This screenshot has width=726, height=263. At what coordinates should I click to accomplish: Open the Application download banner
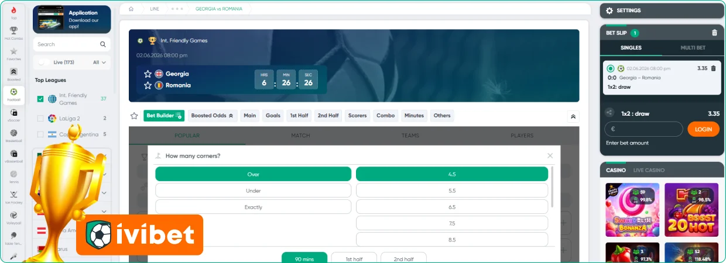pos(72,20)
